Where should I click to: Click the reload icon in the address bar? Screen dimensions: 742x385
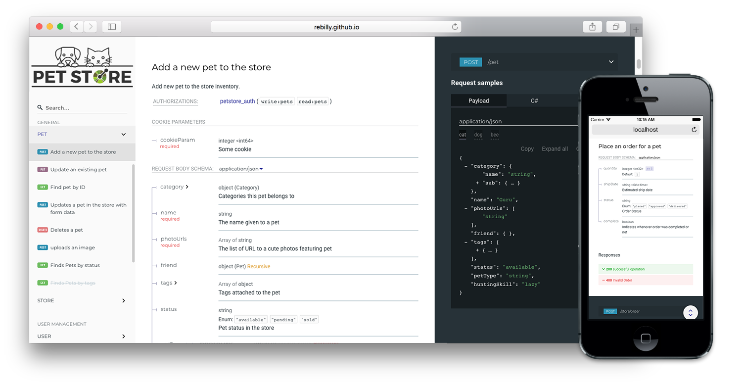(455, 26)
